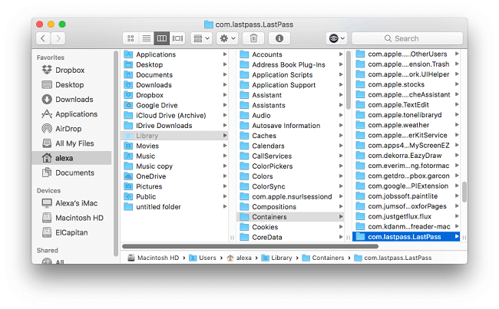The width and height of the screenshot is (499, 309).
Task: Click the Get Info toolbar button
Action: click(279, 38)
